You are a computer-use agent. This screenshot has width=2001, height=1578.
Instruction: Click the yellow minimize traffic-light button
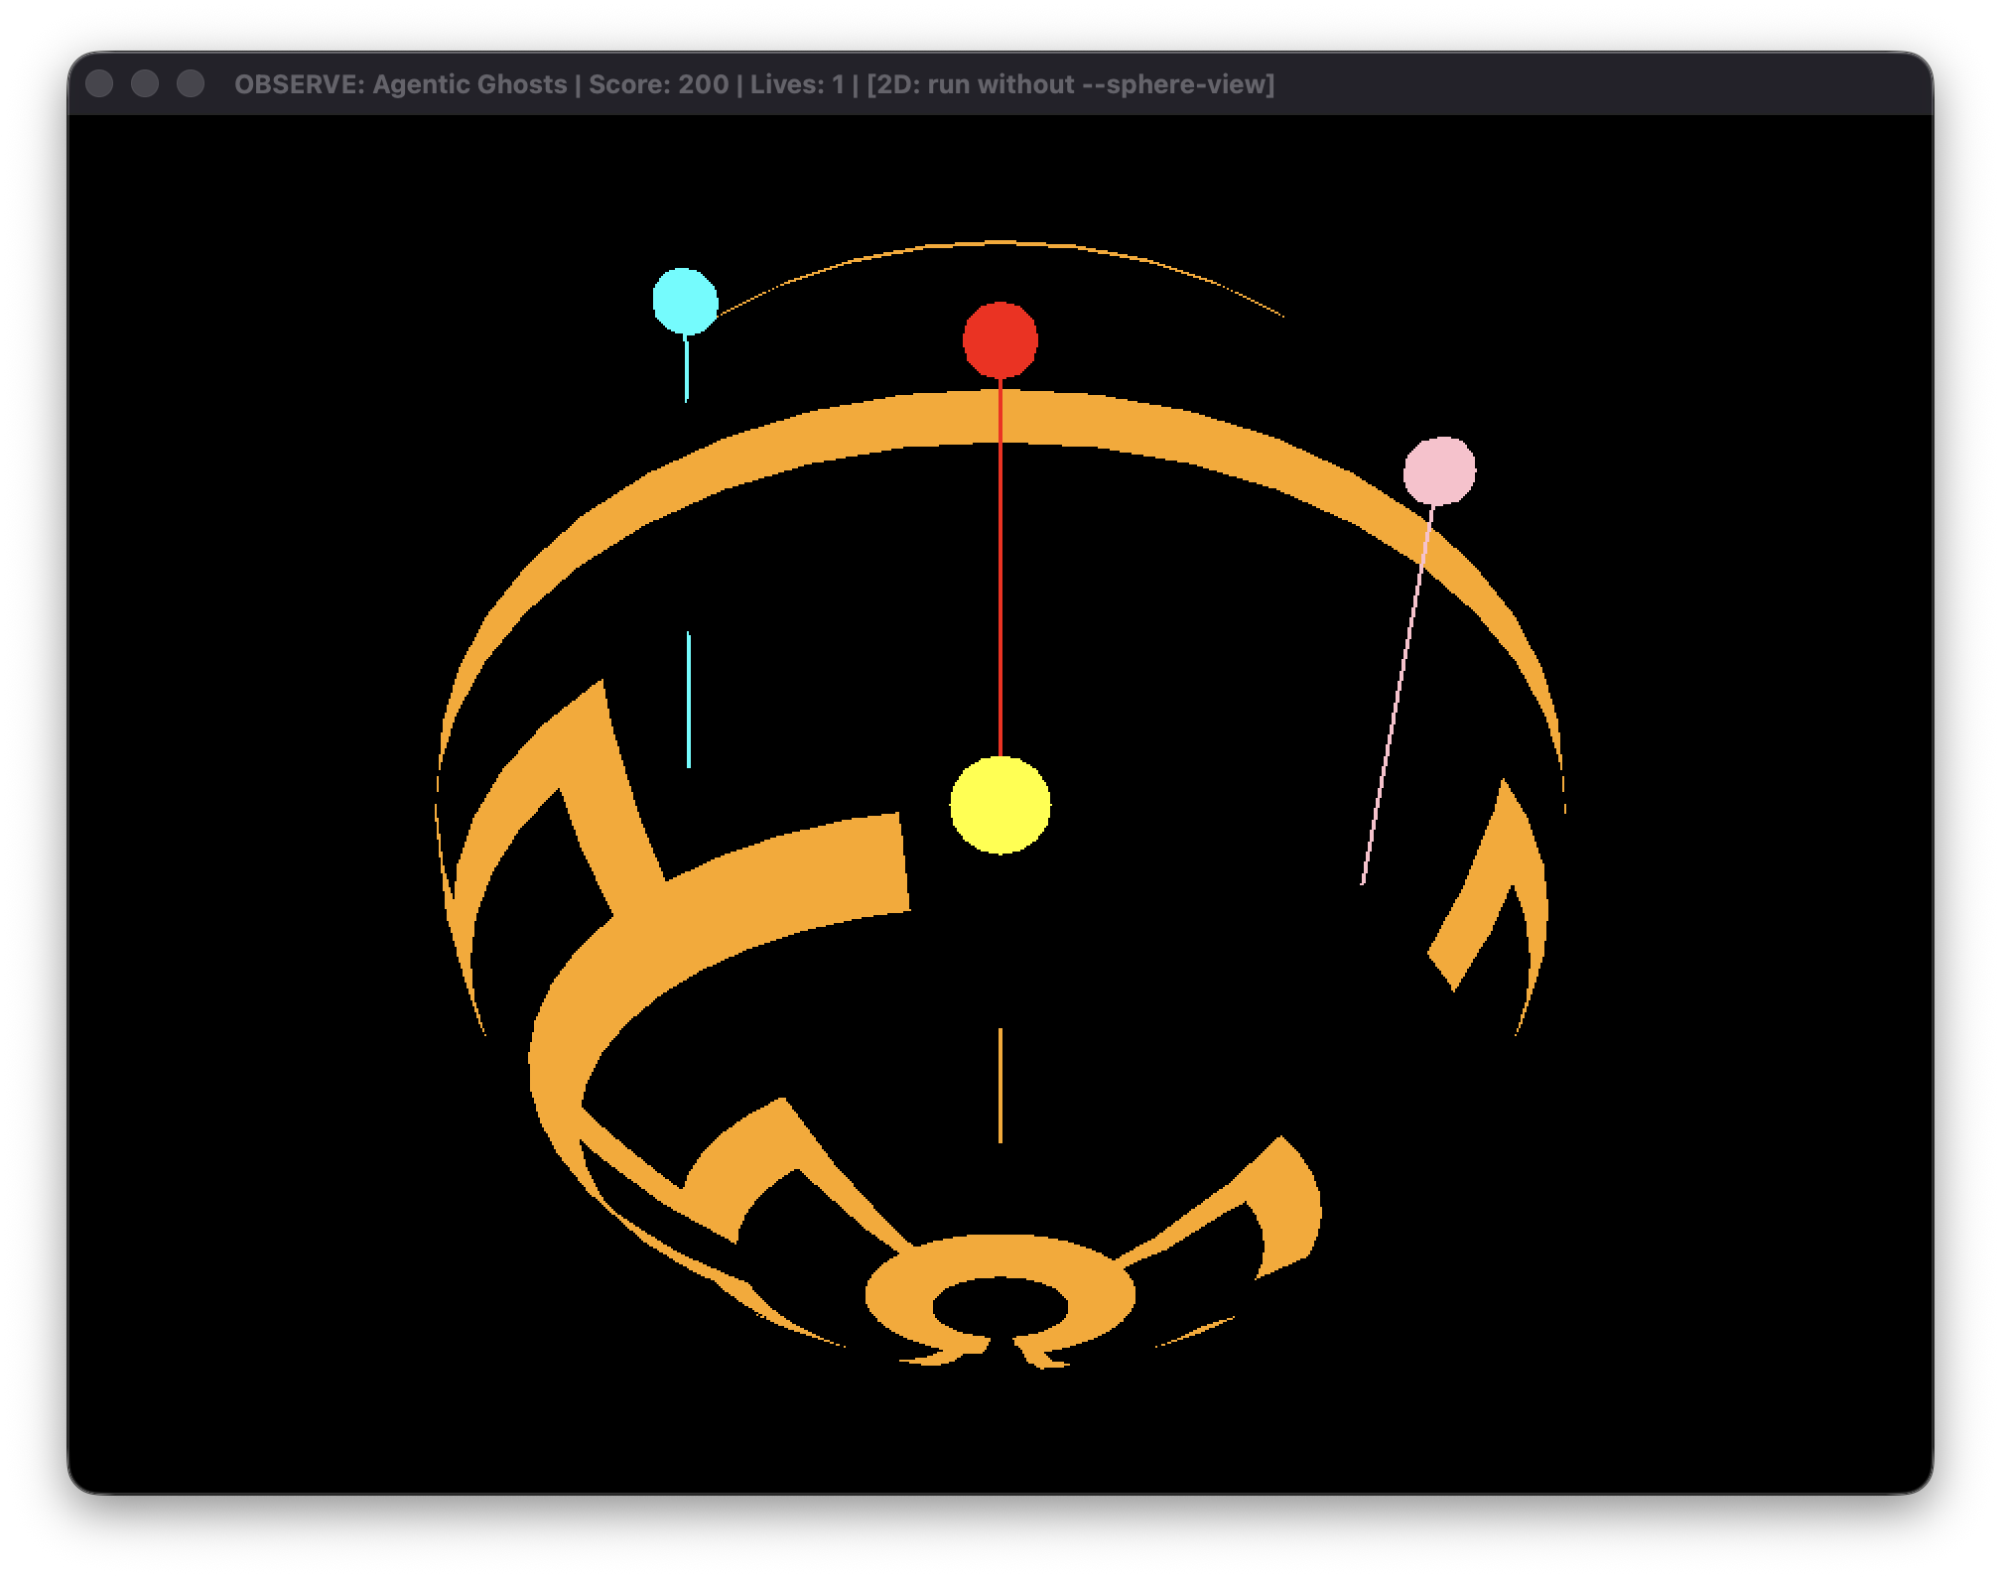click(x=147, y=85)
